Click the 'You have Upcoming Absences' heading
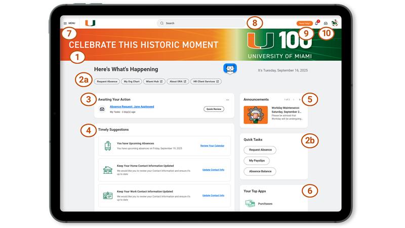 (x=135, y=143)
